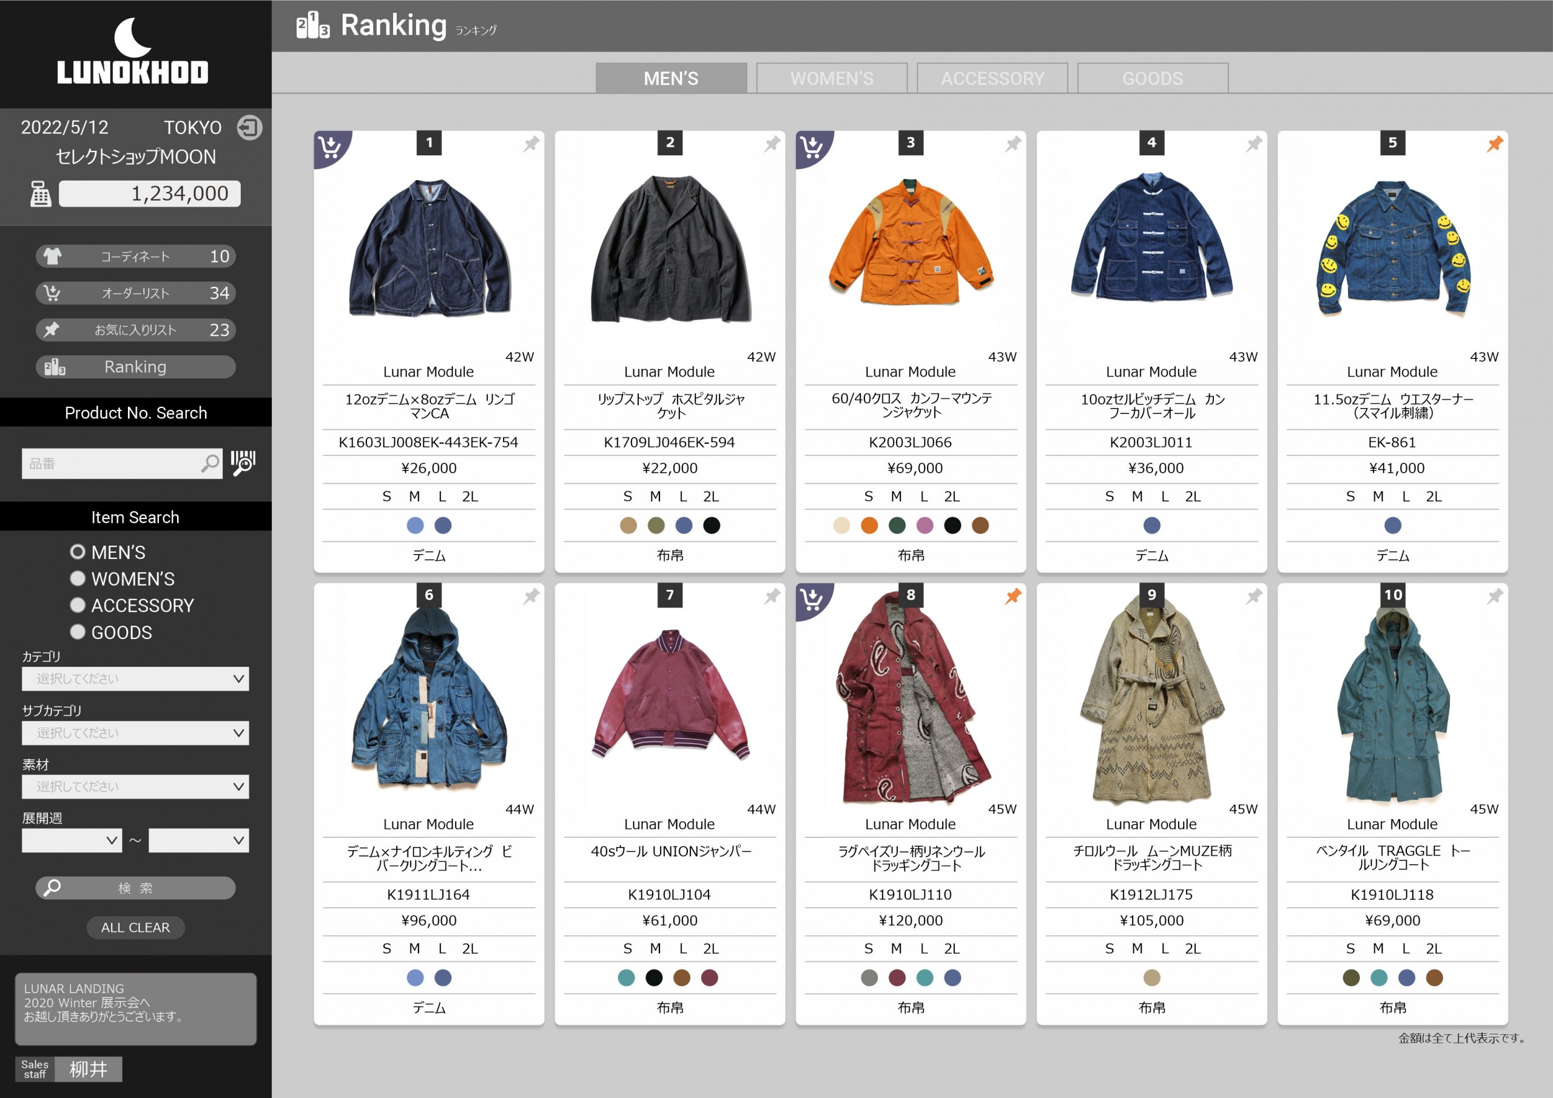
Task: Open the 素材 dropdown
Action: coord(135,787)
